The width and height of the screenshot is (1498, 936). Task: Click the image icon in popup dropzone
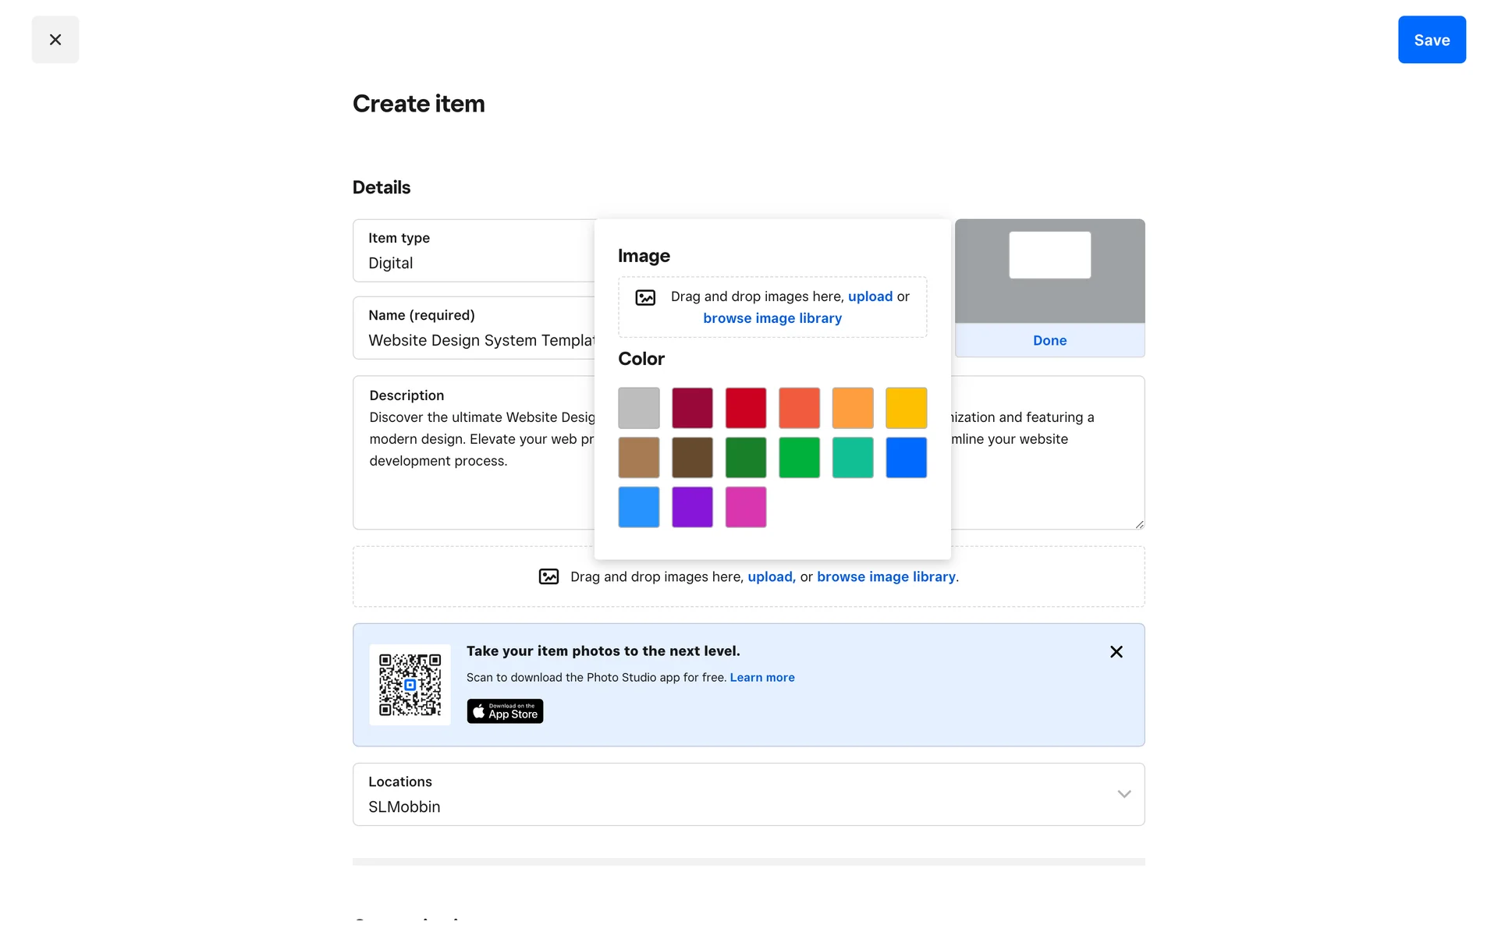645,297
